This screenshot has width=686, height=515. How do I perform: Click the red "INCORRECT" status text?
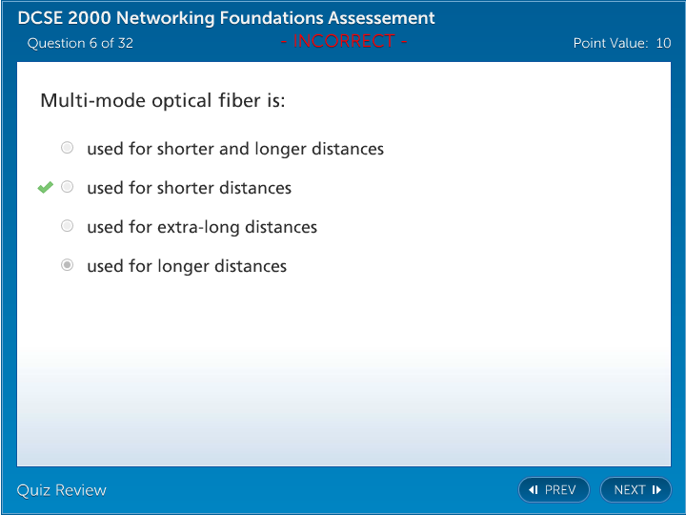[344, 41]
